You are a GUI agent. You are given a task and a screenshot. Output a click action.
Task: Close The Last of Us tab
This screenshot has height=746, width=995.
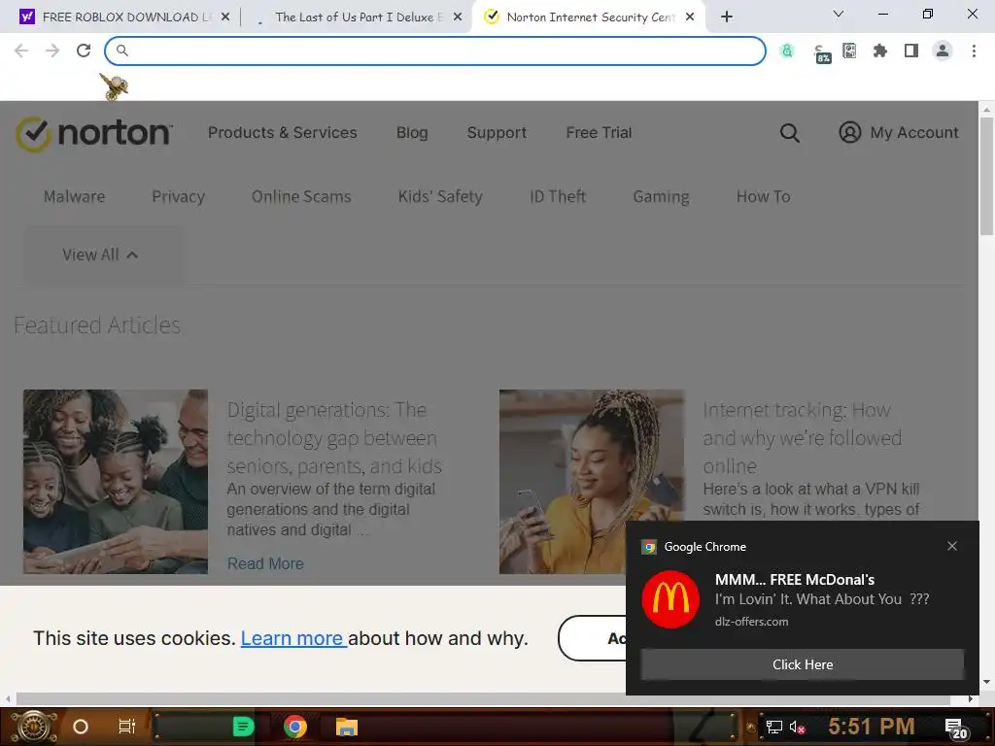point(458,17)
